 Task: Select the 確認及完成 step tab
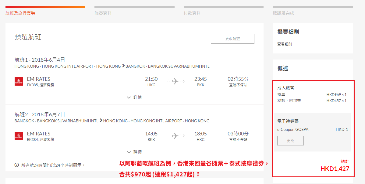click(x=283, y=13)
